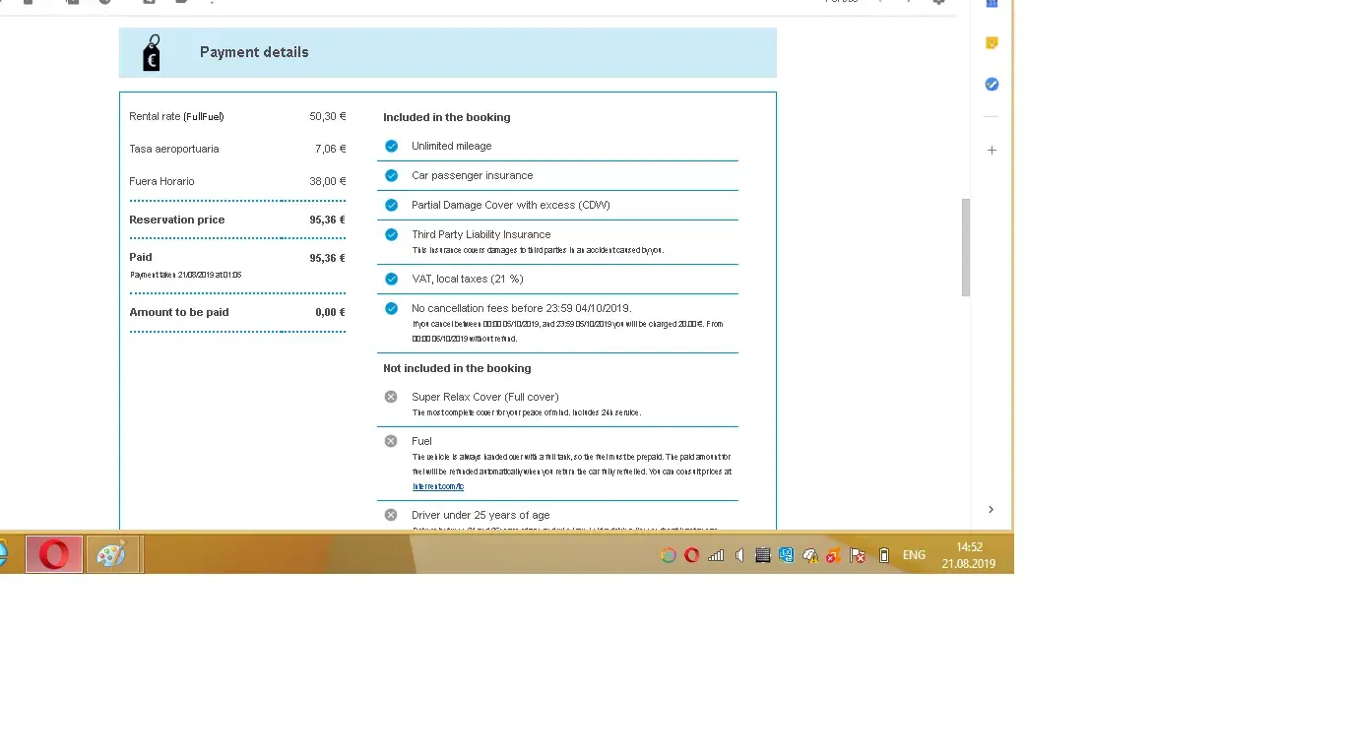
Task: Get add-ons with the plus icon
Action: [992, 151]
